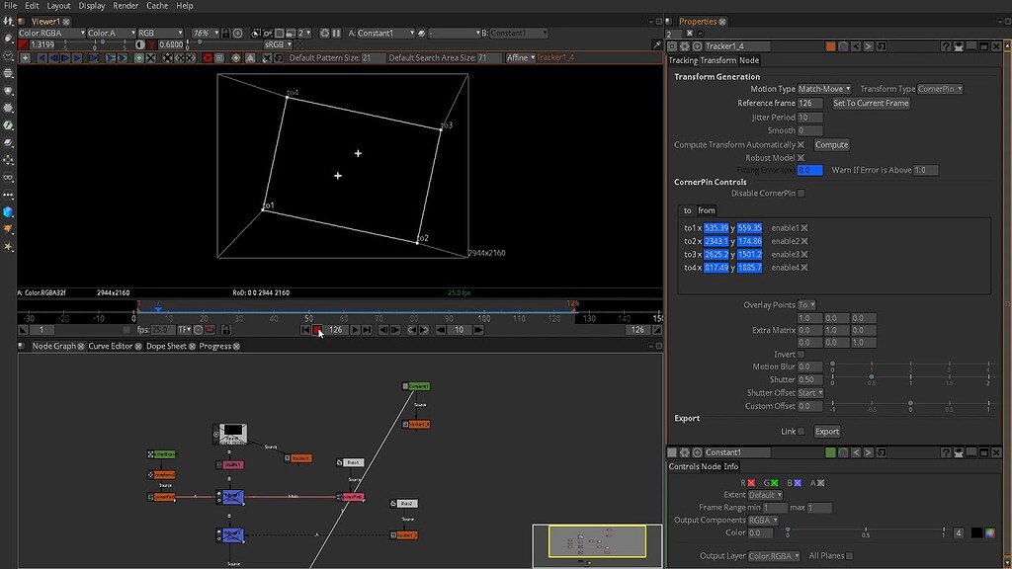Screen dimensions: 1012x569
Task: Enable the Disable CornerPin checkbox
Action: point(801,194)
